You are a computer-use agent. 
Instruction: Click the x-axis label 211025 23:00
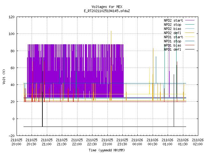click(107, 142)
